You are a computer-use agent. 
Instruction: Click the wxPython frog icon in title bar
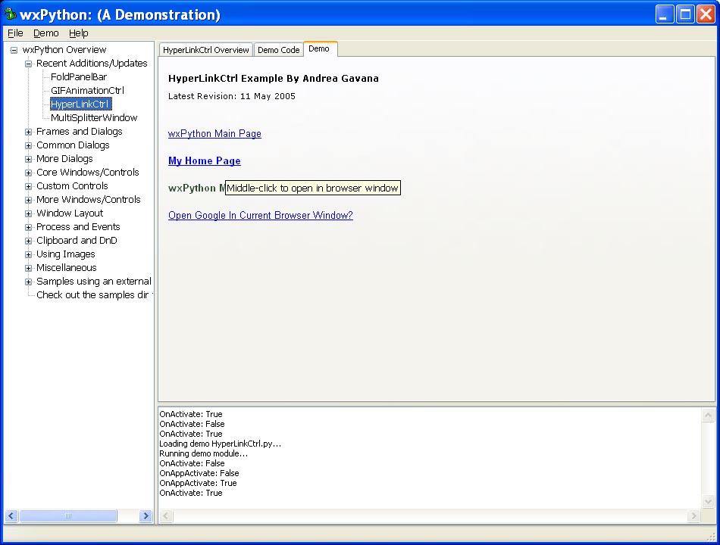(x=11, y=14)
